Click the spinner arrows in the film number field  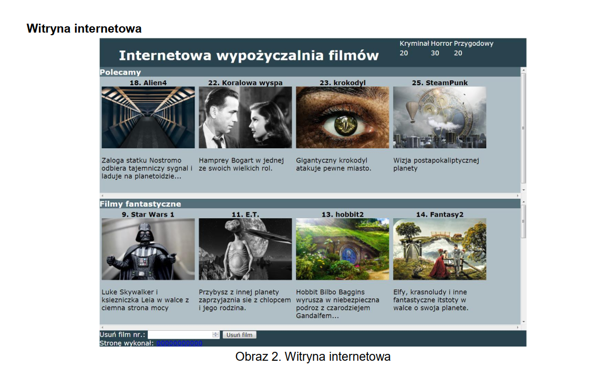215,335
